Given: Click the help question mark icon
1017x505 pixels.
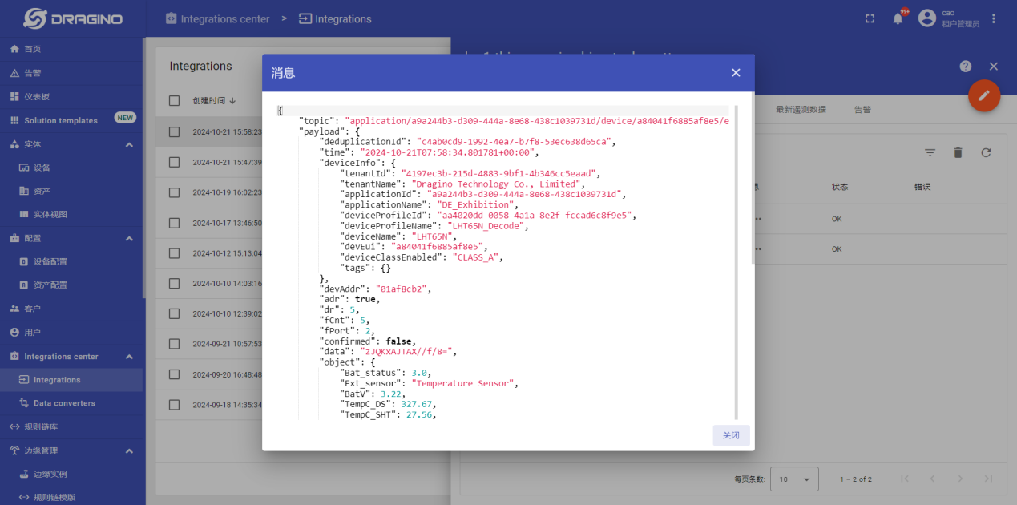Looking at the screenshot, I should (966, 67).
